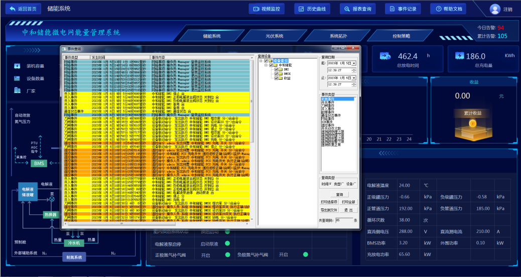The height and width of the screenshot is (277, 521).
Task: Toggle the BMS device checkbox
Action: point(276,69)
